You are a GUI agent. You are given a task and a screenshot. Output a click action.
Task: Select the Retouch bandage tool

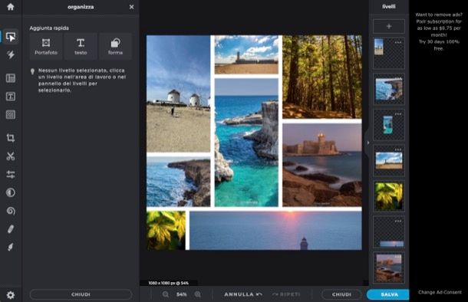(x=11, y=229)
